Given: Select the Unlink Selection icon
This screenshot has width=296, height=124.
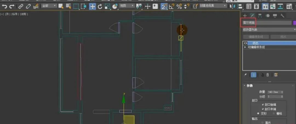Looking at the screenshot, I should tap(28, 7).
